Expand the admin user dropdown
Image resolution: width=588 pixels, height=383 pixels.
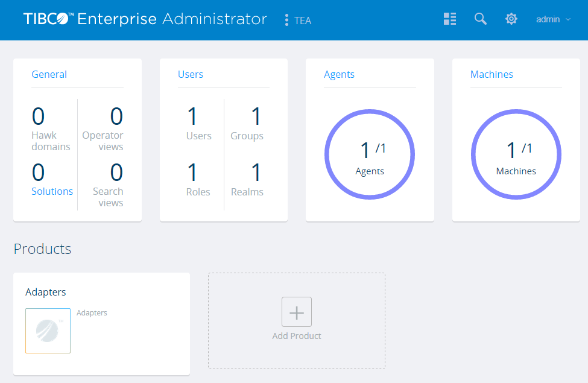point(552,19)
